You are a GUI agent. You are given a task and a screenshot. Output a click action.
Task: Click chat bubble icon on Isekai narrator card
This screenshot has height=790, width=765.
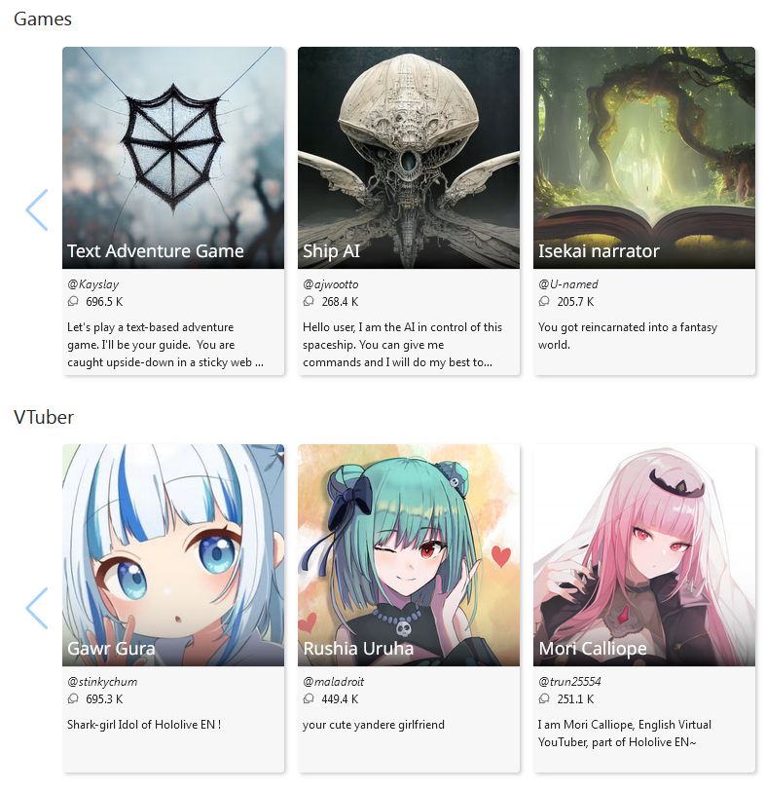[x=544, y=301]
